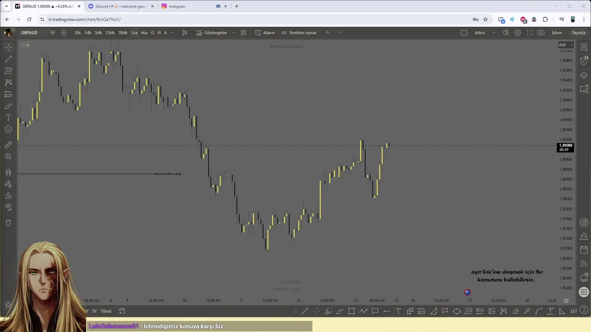Open the quick search lightning icon

[x=506, y=33]
